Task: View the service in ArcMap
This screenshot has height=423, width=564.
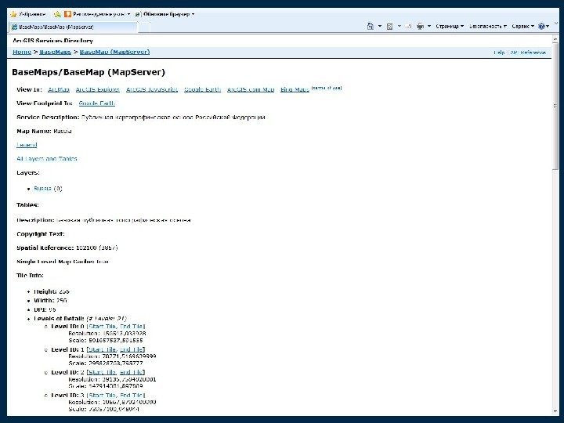Action: coord(59,89)
